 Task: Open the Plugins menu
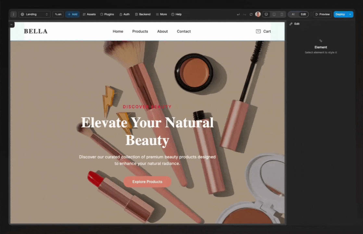(x=107, y=14)
